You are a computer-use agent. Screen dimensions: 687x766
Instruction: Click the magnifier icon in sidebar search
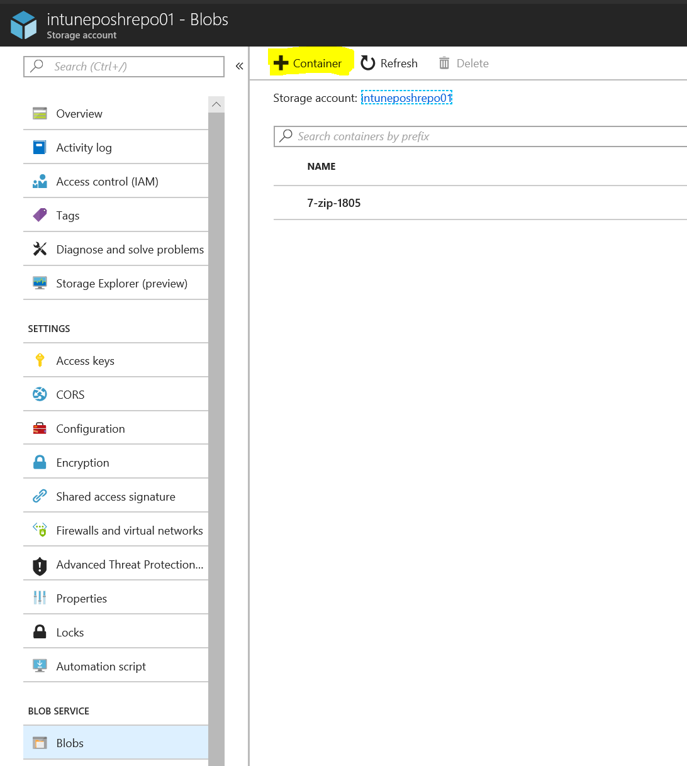tap(37, 66)
